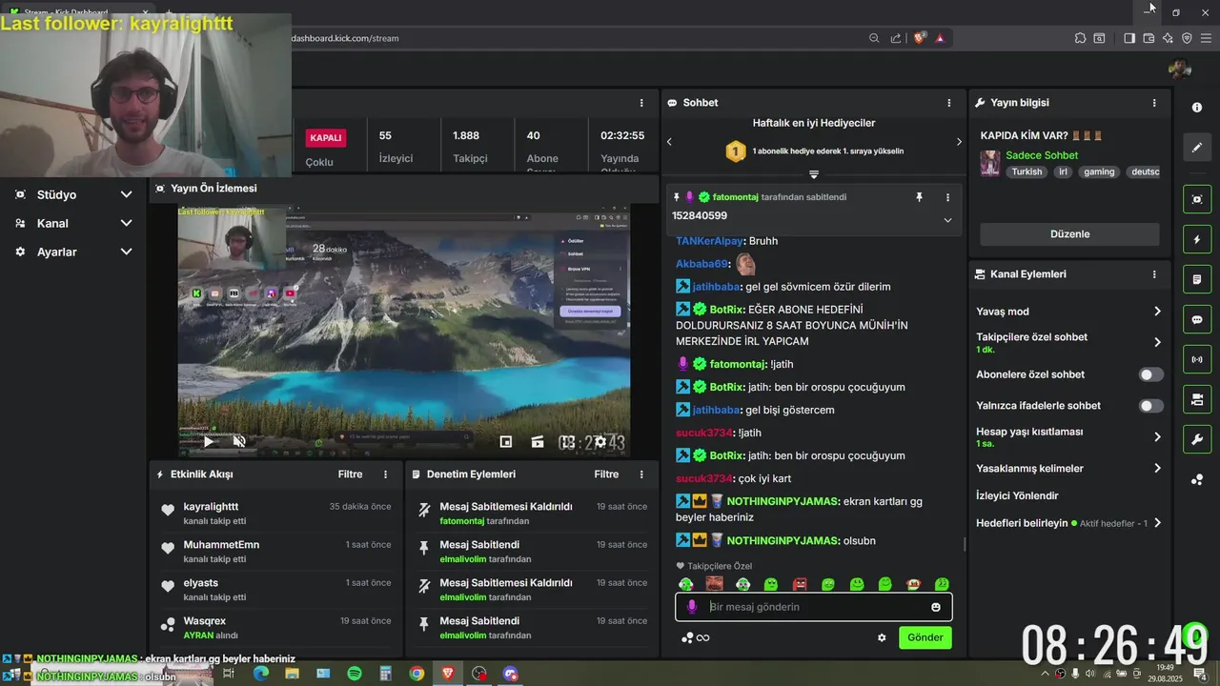
Task: Toggle Yalnızca ifadelerle sohbet switch
Action: pos(1151,406)
